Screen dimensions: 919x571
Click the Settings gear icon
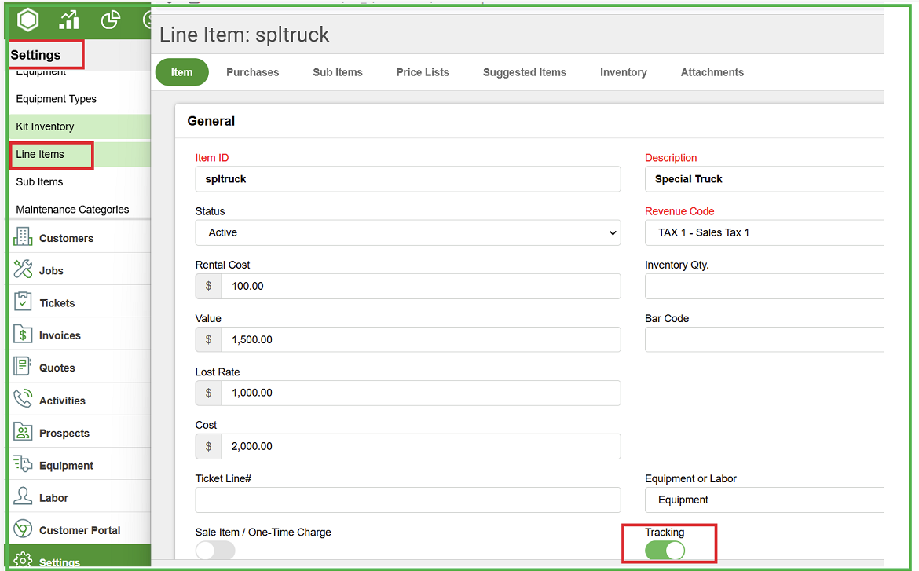pos(23,560)
